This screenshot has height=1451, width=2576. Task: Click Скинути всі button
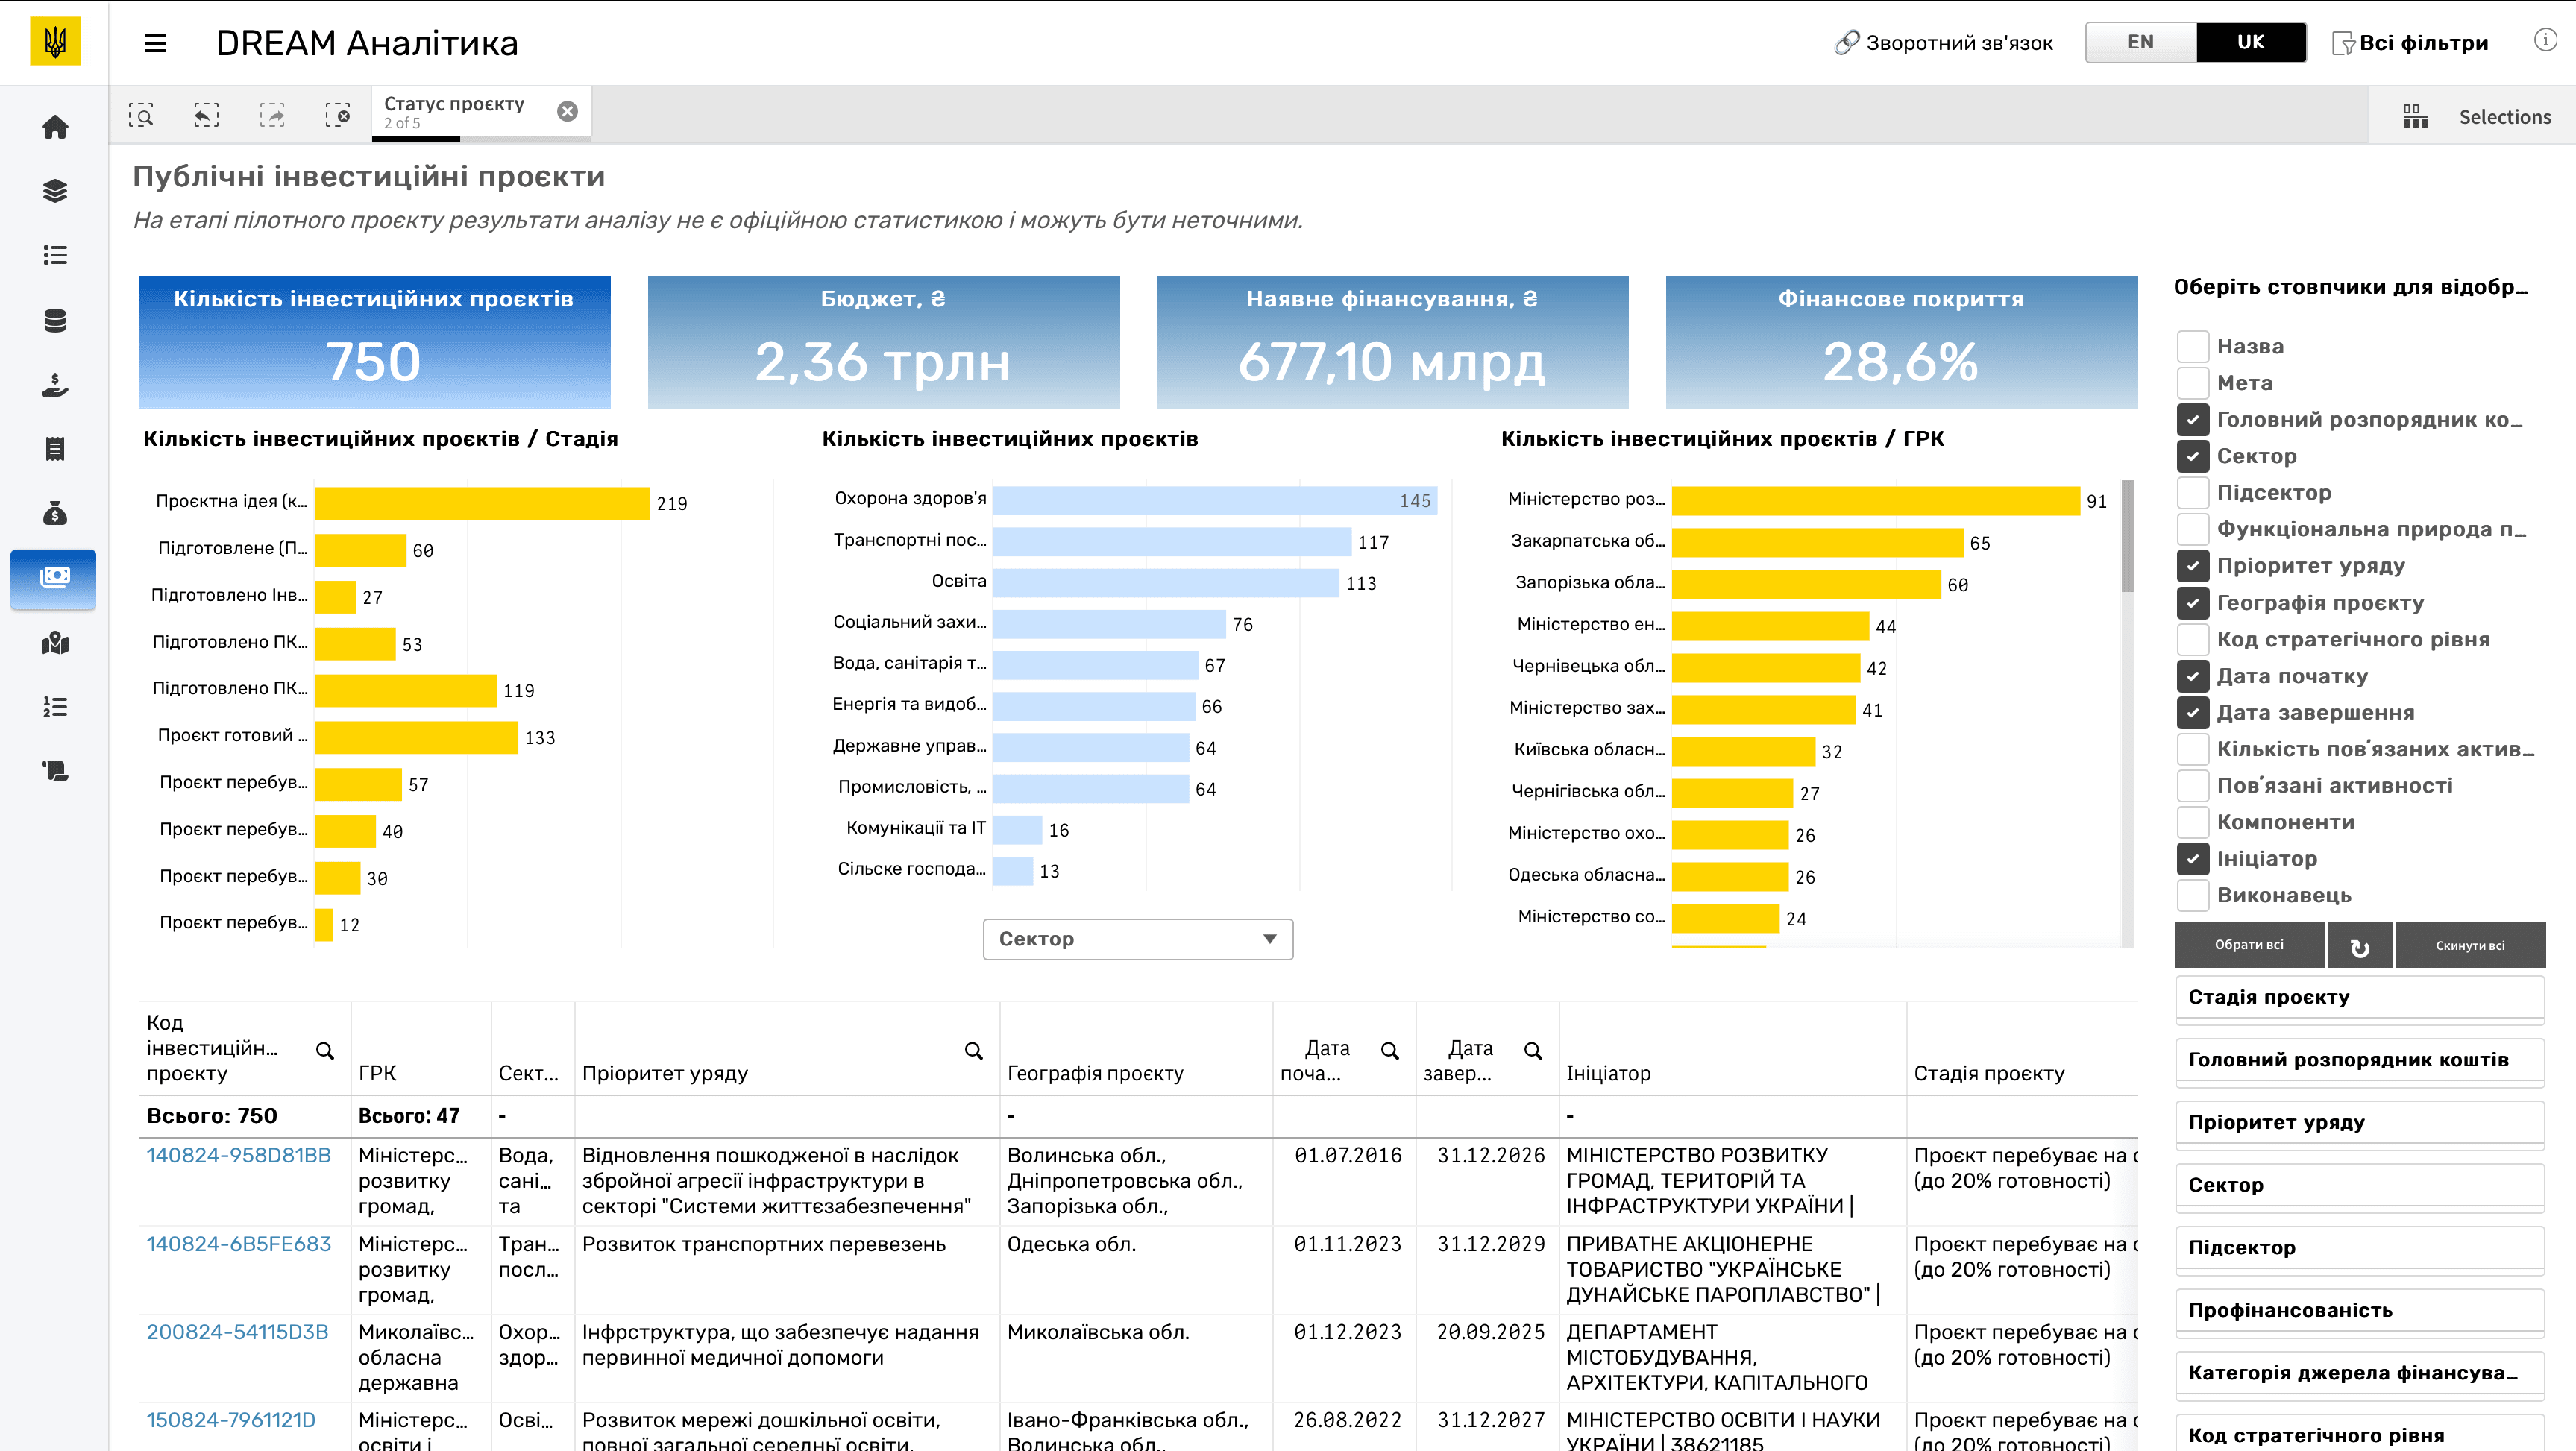2469,945
